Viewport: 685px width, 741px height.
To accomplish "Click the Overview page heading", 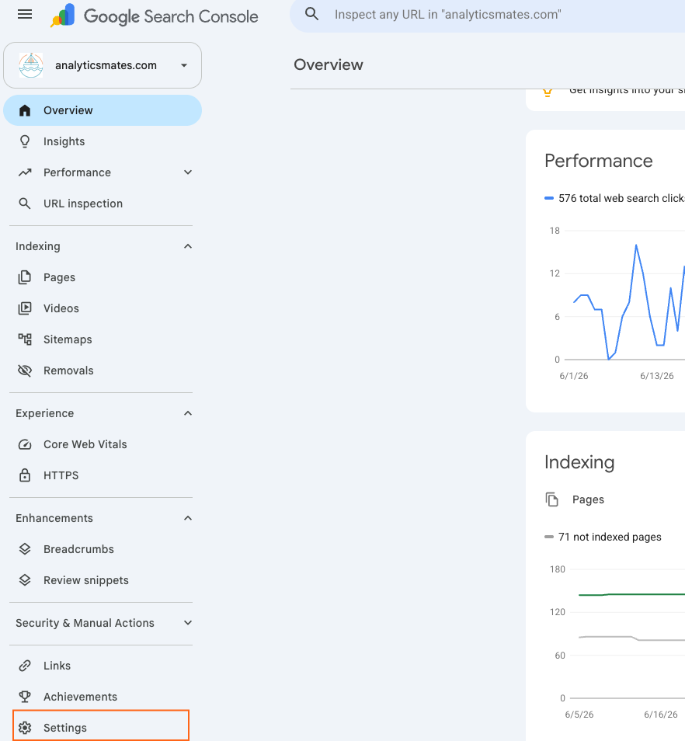I will 329,64.
